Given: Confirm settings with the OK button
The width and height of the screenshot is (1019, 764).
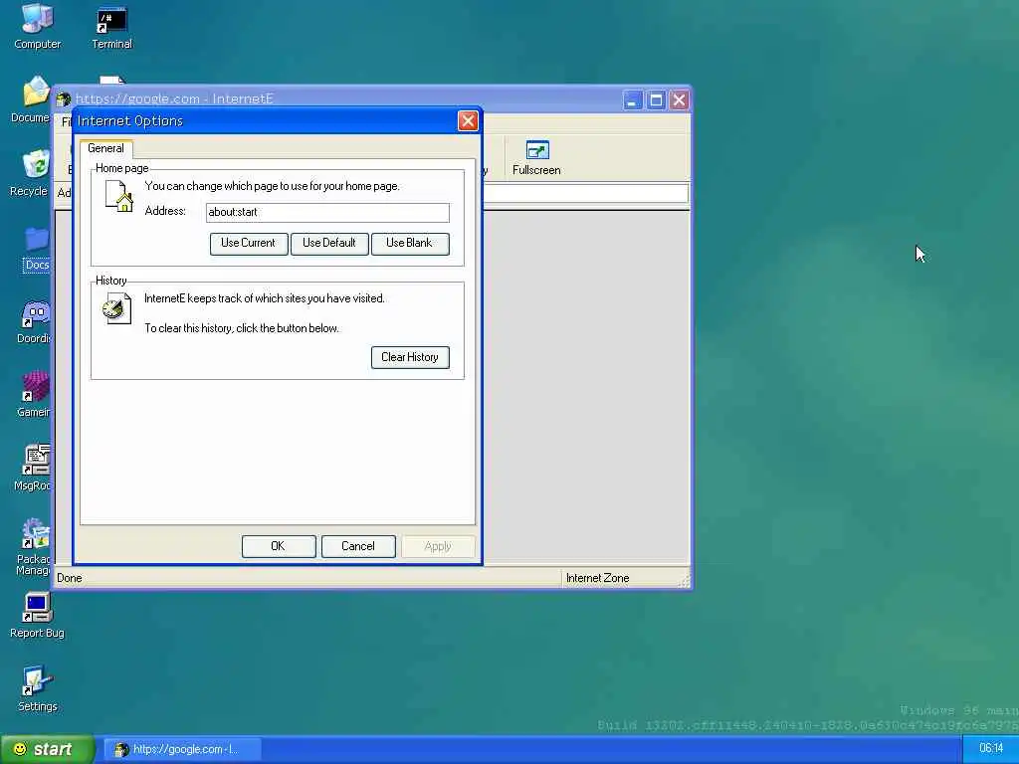Looking at the screenshot, I should (279, 546).
